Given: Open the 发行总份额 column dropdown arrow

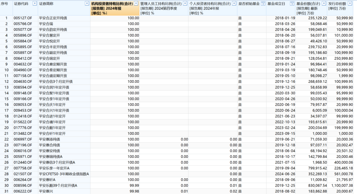Looking at the screenshot, I should tap(350, 3).
